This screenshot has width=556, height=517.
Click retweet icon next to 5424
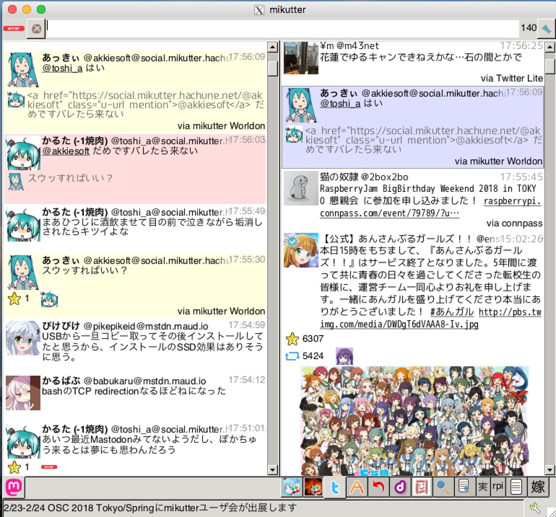(x=292, y=356)
